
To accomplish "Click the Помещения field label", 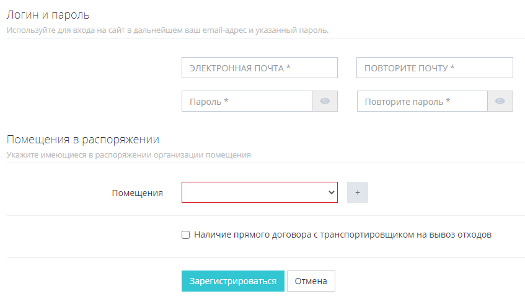I will click(137, 193).
